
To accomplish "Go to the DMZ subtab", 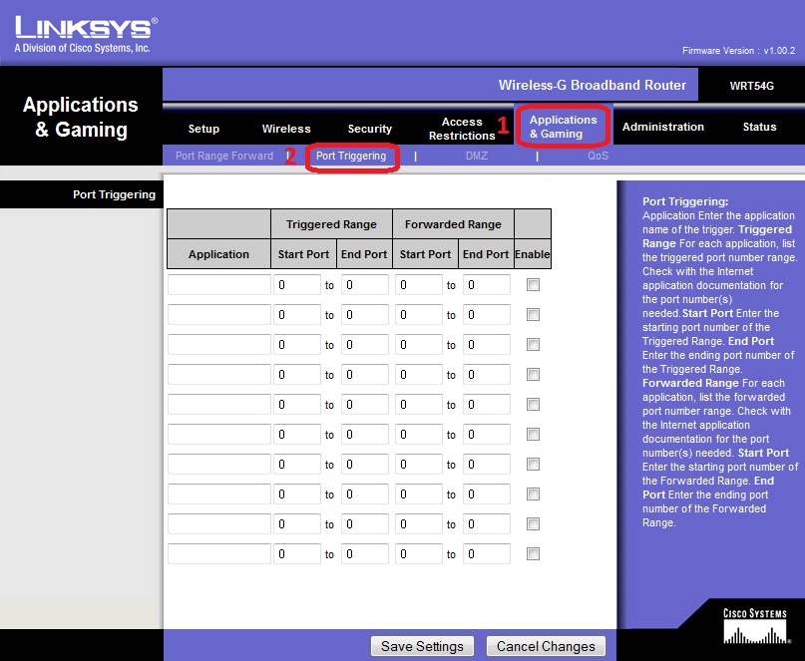I will [x=477, y=157].
